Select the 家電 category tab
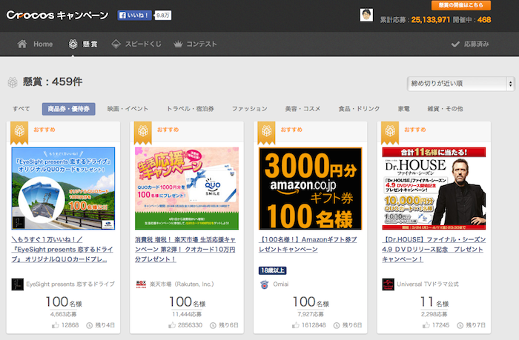This screenshot has height=340, width=519. pos(404,109)
